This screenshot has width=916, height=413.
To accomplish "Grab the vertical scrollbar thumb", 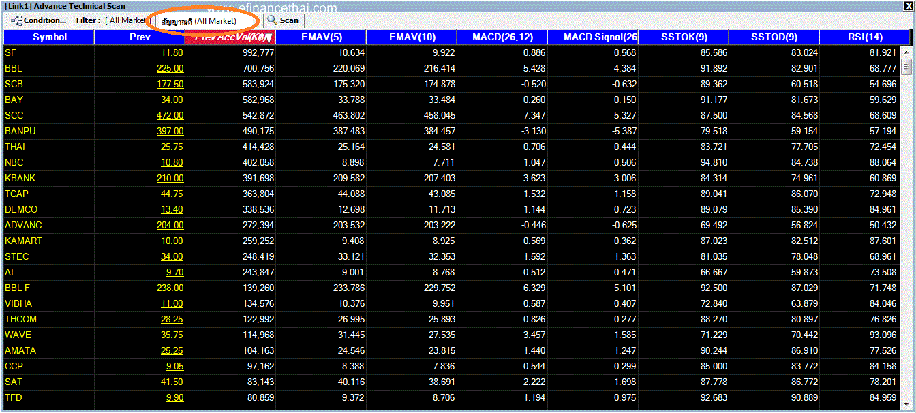I will click(906, 66).
